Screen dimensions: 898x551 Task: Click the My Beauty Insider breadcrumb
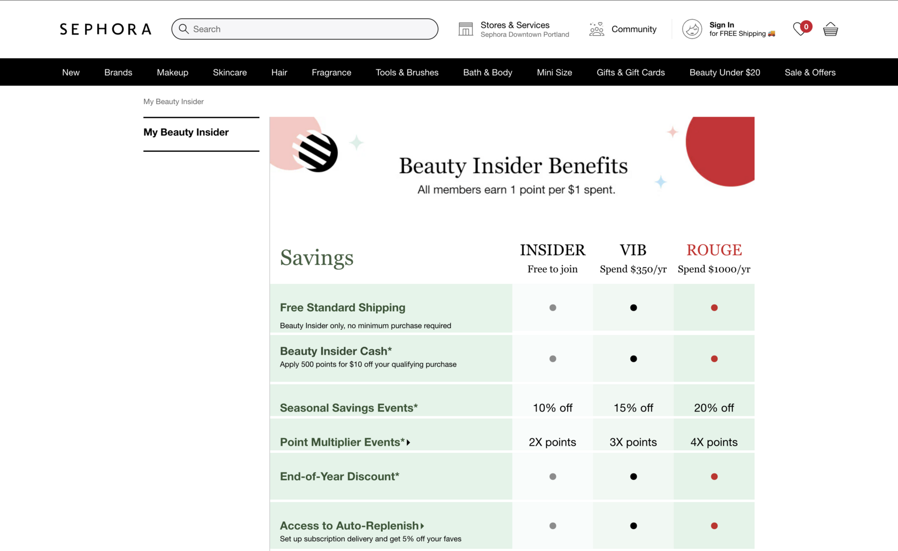pos(173,102)
